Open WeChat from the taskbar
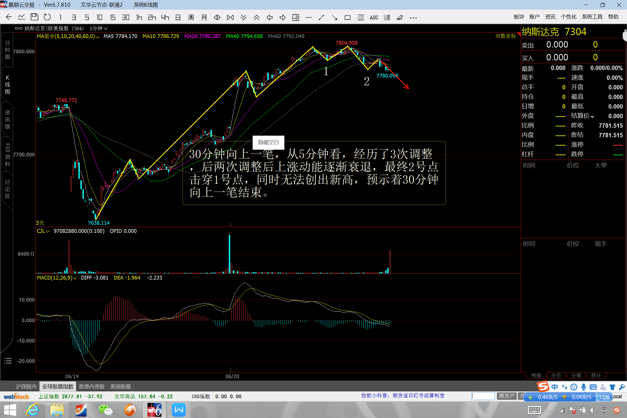Image resolution: width=627 pixels, height=418 pixels. [105, 410]
